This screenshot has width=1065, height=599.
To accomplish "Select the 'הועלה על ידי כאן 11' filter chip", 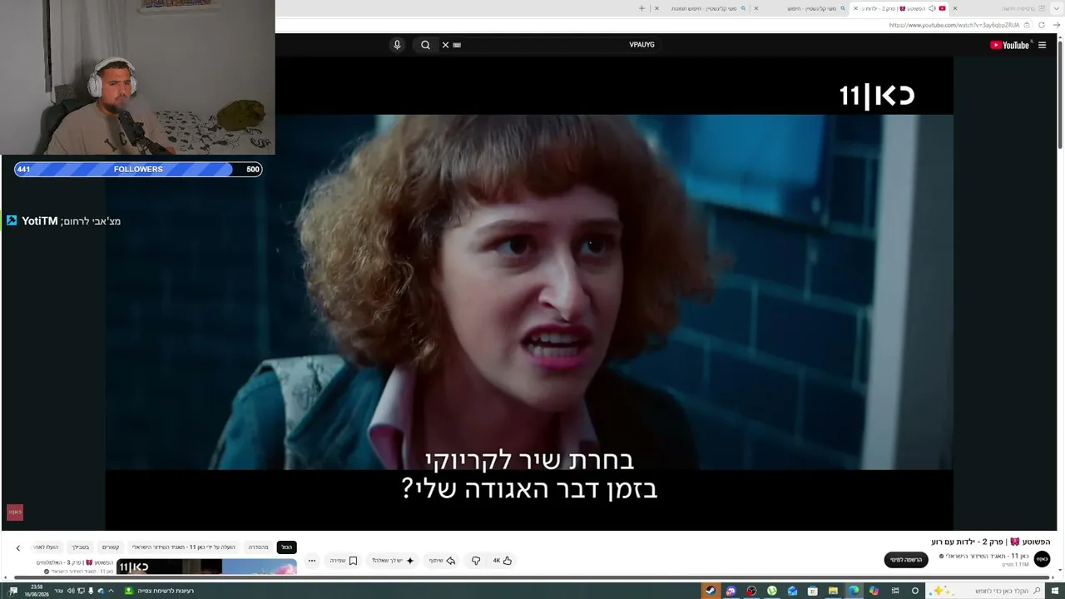I will click(184, 547).
